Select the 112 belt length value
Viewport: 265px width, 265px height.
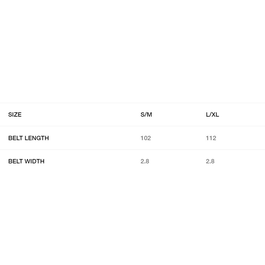[x=211, y=138]
